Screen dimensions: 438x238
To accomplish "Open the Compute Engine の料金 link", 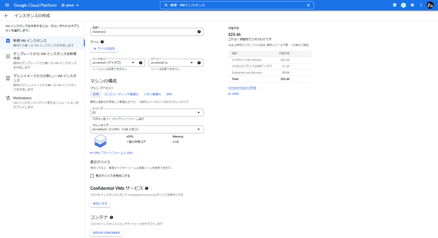I will pos(242,88).
